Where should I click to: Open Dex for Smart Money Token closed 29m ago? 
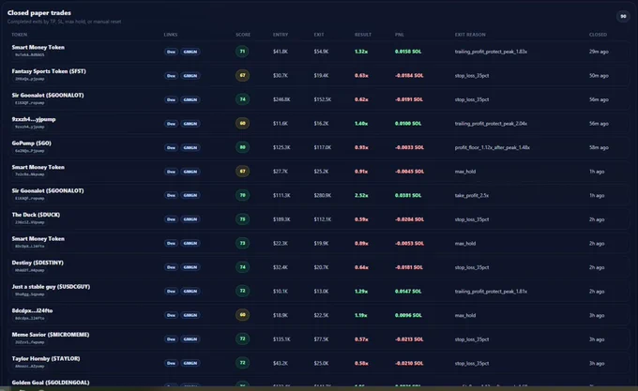pyautogui.click(x=171, y=52)
